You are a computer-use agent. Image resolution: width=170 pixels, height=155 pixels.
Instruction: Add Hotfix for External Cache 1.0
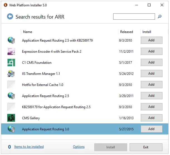click(151, 85)
